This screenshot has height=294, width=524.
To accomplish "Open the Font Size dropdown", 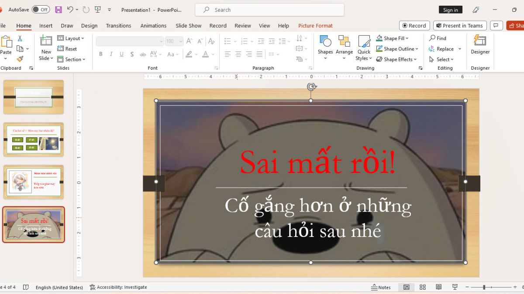I will pos(180,41).
